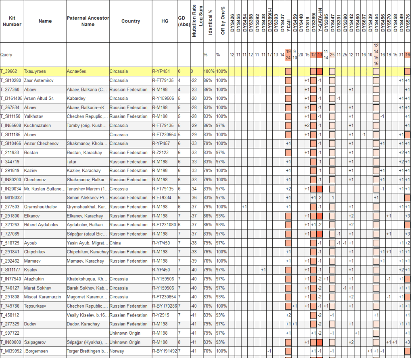Sort by the Name column header
Viewport: 413px width, 358px height.
click(x=45, y=21)
